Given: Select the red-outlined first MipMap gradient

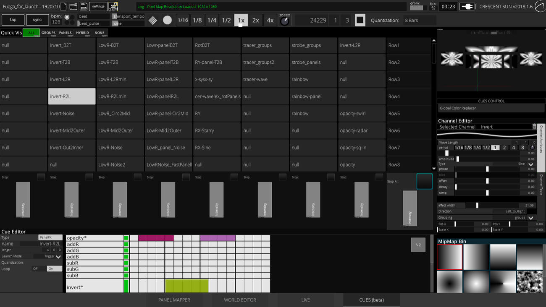Looking at the screenshot, I should click(x=450, y=257).
